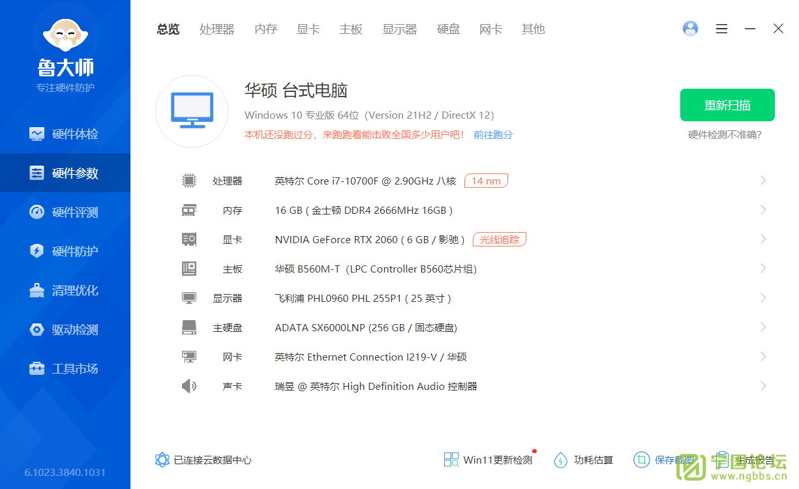The image size is (799, 489).
Task: View the 硬盘 tab
Action: pyautogui.click(x=448, y=29)
